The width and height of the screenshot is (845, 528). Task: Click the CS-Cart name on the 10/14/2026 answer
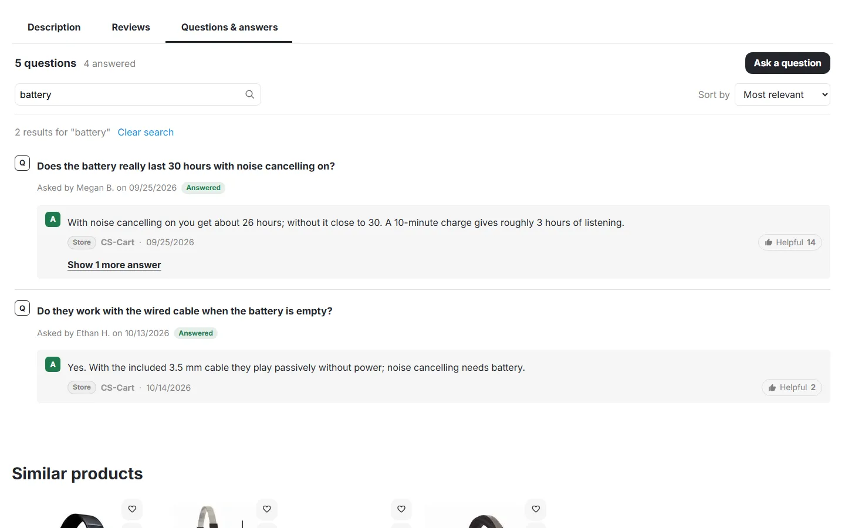click(117, 387)
